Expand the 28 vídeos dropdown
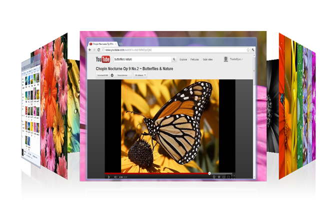The image size is (320, 200). (x=140, y=75)
